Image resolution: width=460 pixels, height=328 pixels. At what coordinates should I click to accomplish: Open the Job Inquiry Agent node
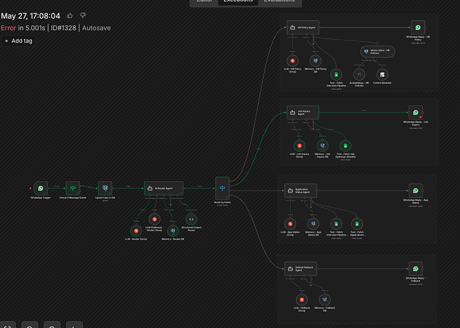click(x=303, y=112)
